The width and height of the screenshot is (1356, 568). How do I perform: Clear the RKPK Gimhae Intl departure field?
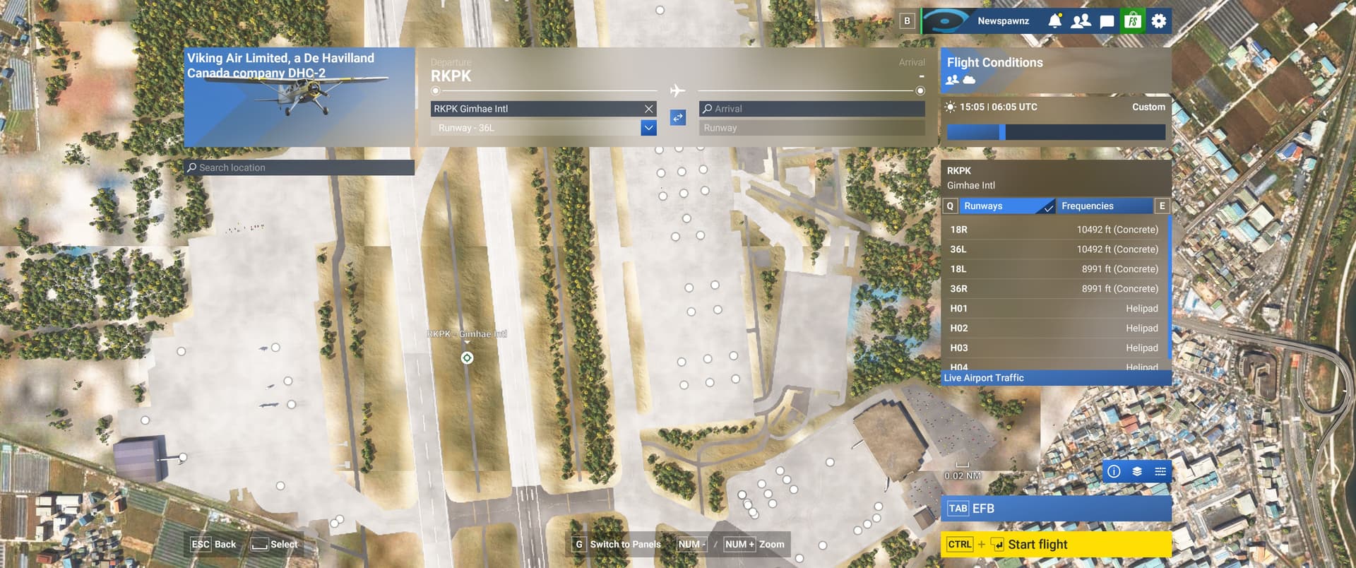pyautogui.click(x=648, y=109)
